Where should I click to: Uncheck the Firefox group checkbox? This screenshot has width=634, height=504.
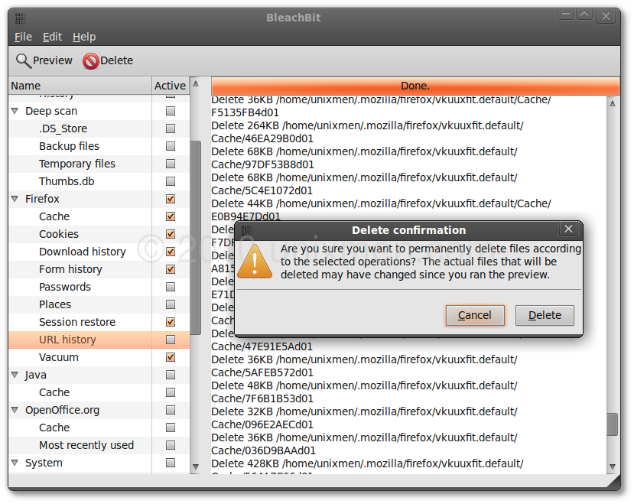171,199
